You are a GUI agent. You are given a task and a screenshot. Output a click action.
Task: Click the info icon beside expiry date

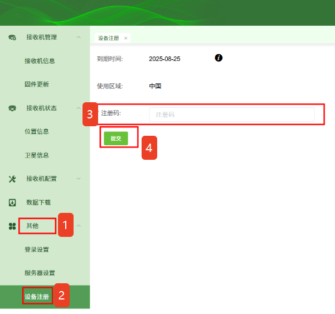(219, 58)
